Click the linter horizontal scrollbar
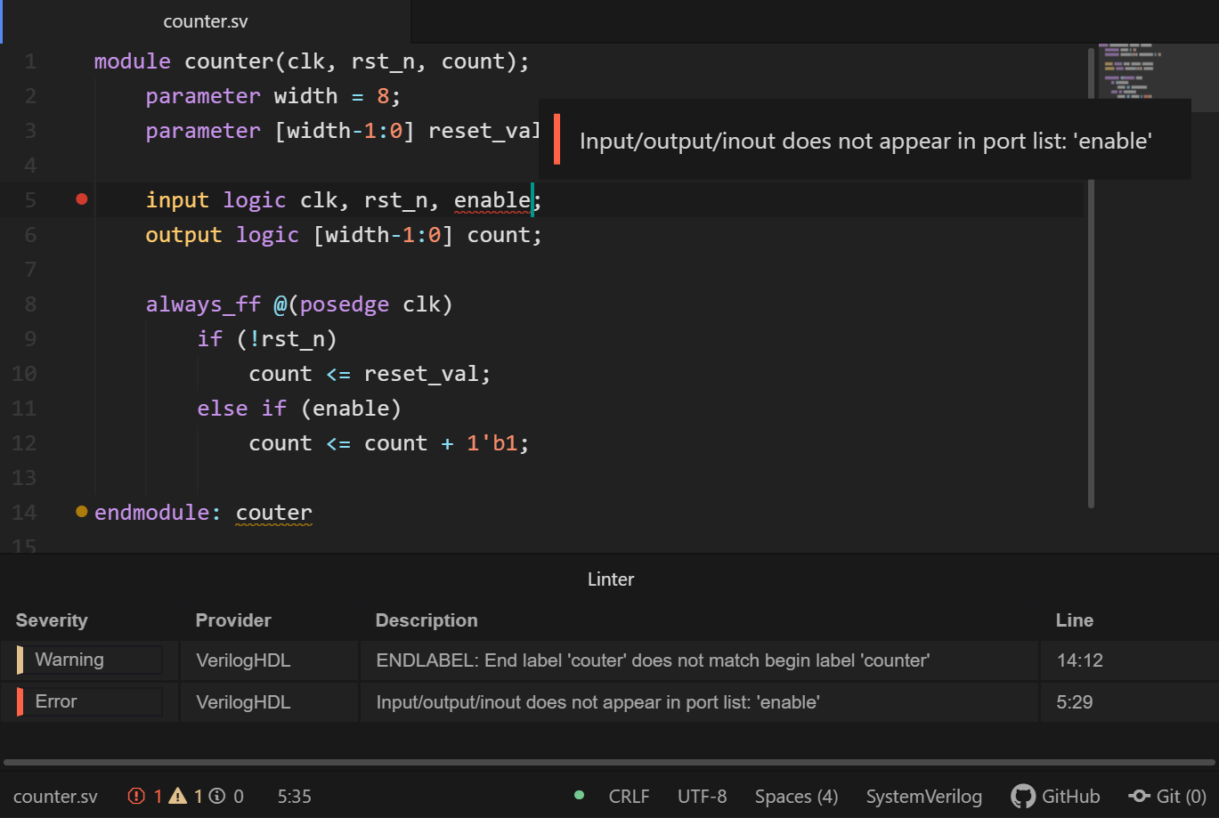Screen dimensions: 1219x818 pyautogui.click(x=609, y=762)
